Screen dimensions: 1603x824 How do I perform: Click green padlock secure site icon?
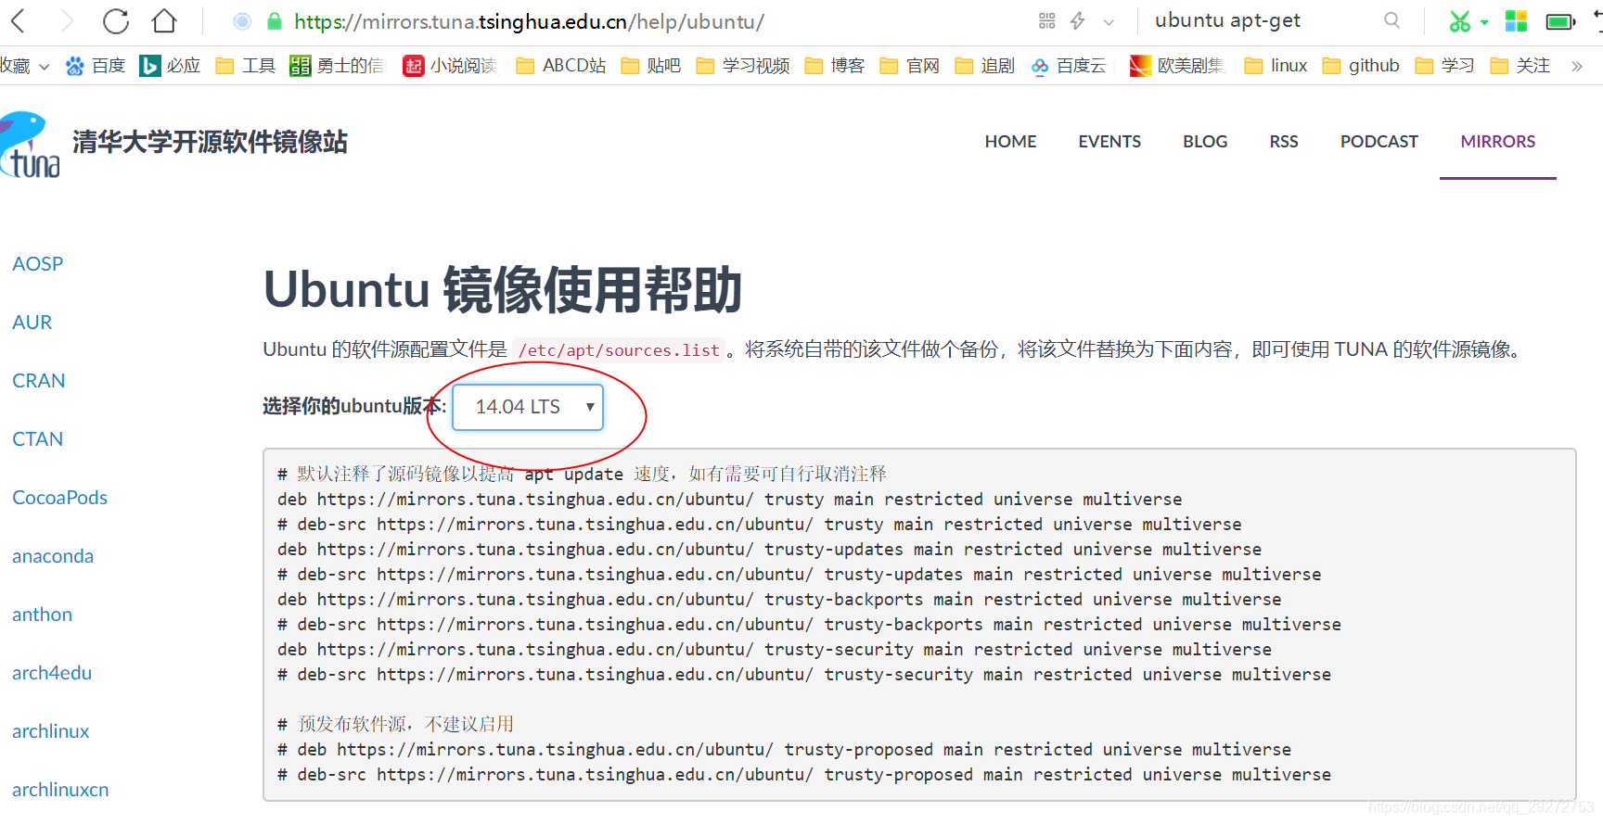[274, 21]
